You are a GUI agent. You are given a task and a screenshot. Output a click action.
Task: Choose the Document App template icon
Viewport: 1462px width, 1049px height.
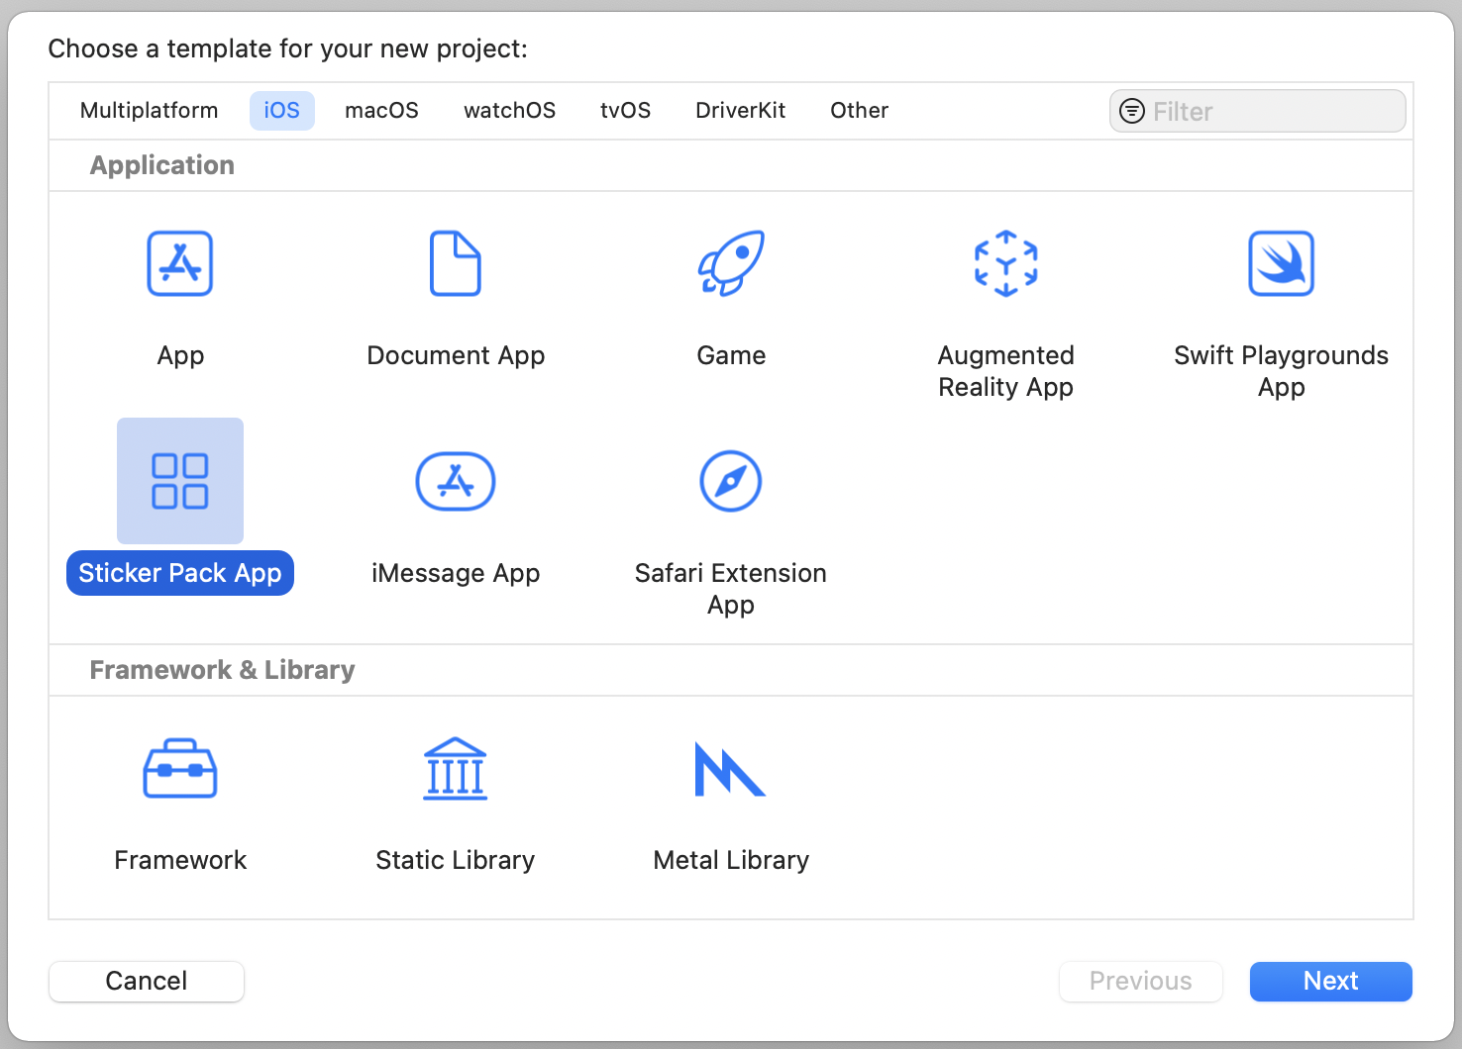coord(455,264)
